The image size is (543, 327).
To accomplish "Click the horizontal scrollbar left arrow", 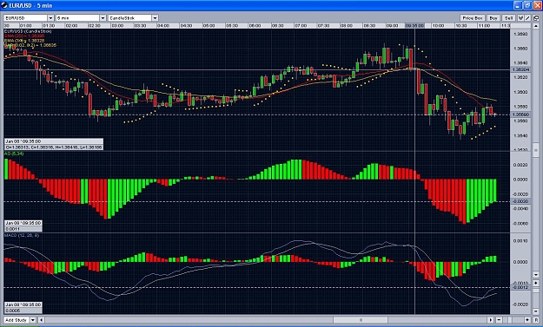I will click(41, 320).
